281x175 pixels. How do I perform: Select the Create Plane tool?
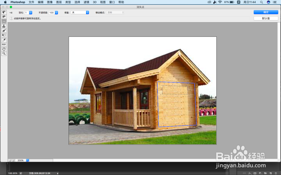pyautogui.click(x=4, y=17)
